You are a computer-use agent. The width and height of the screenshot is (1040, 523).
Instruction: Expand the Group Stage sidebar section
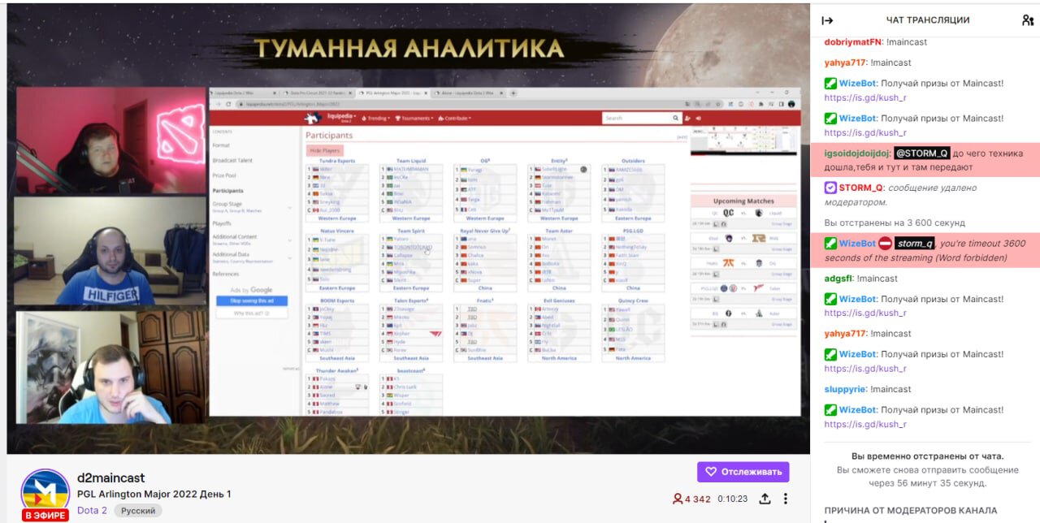pos(290,207)
